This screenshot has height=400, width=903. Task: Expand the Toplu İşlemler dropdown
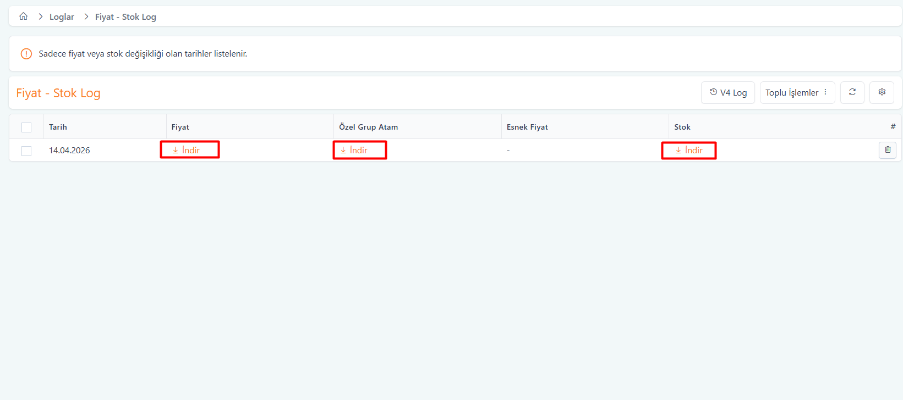pos(797,92)
